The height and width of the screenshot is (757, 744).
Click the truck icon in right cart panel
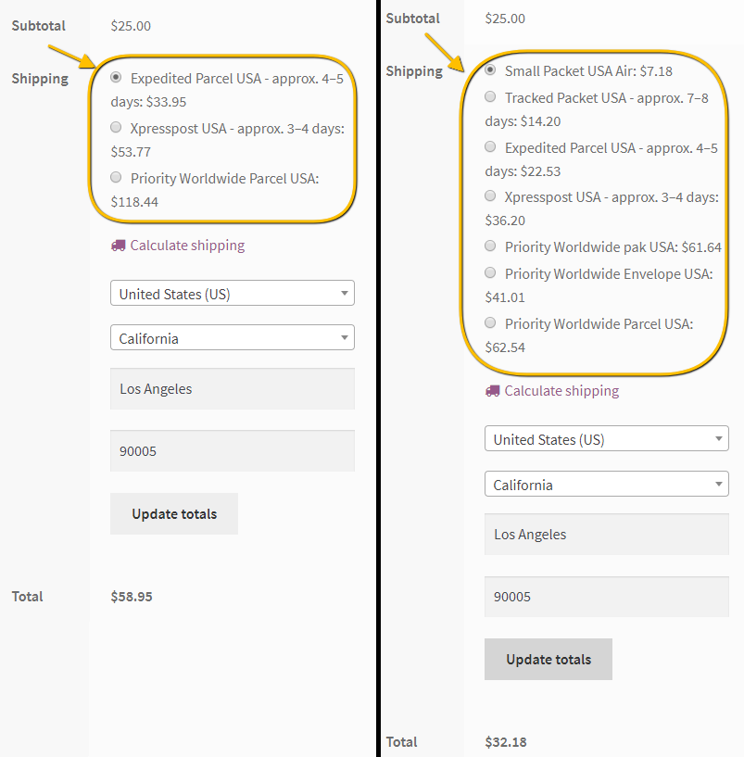pyautogui.click(x=493, y=391)
